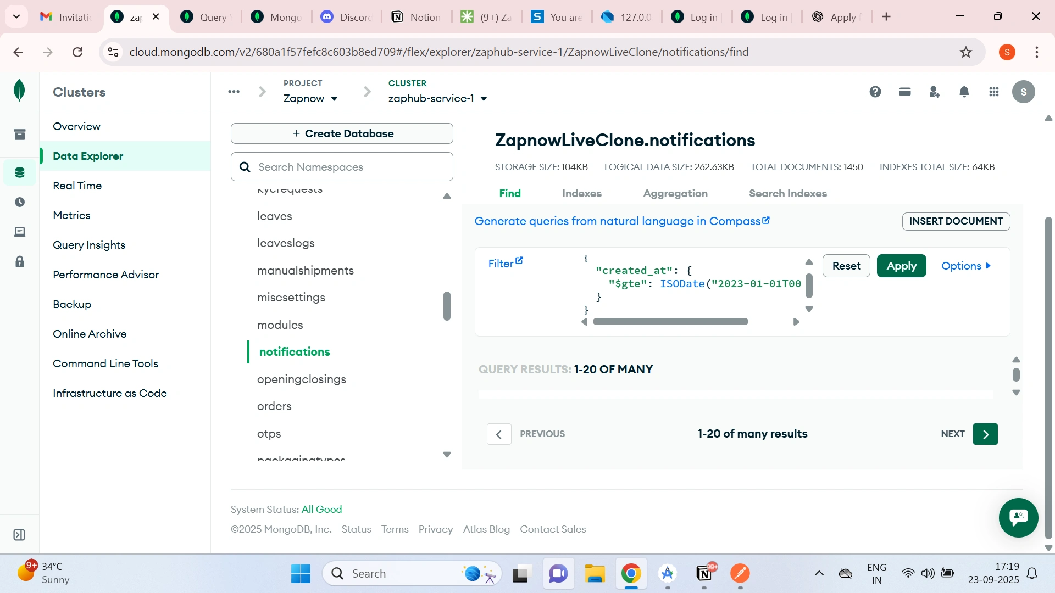Open the project folder icon in left rail
Image resolution: width=1055 pixels, height=593 pixels.
click(20, 135)
